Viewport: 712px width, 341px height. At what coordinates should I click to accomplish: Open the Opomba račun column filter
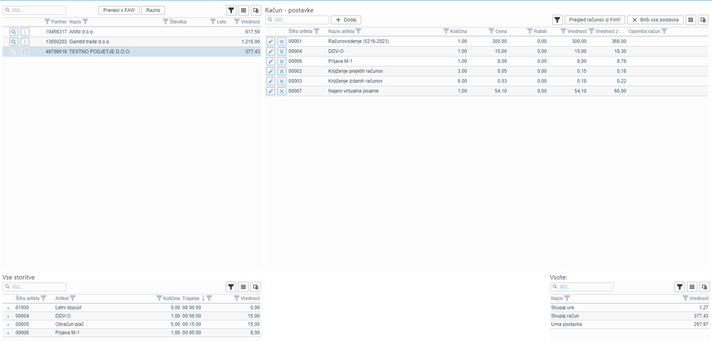(664, 31)
